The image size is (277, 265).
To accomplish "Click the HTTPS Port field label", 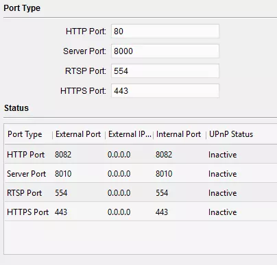I will [x=83, y=90].
